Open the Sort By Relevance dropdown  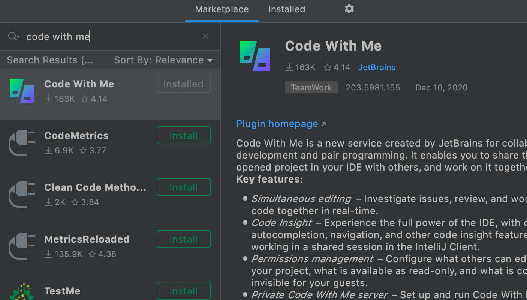tap(163, 60)
